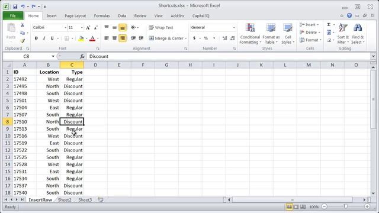Toggle Bold formatting
Viewport: 379px width, 213px height.
point(36,38)
